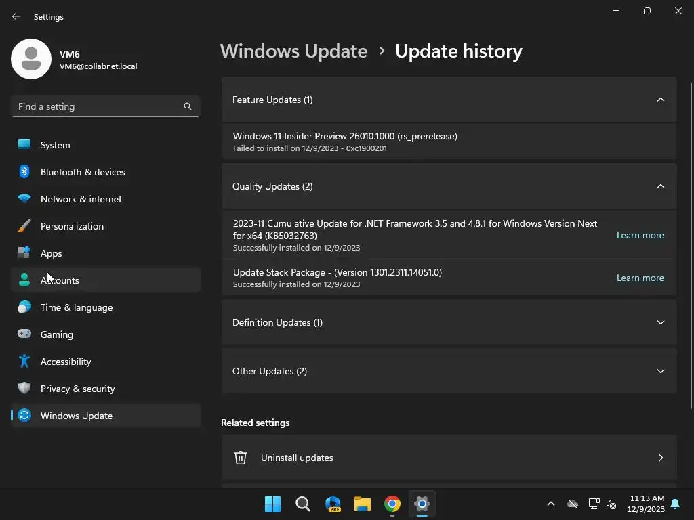The height and width of the screenshot is (520, 694).
Task: Collapse the Quality Updates section
Action: pyautogui.click(x=660, y=186)
